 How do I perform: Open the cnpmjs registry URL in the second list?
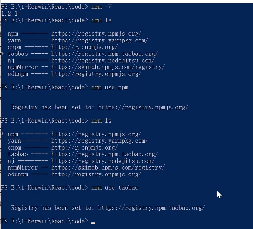click(x=84, y=148)
